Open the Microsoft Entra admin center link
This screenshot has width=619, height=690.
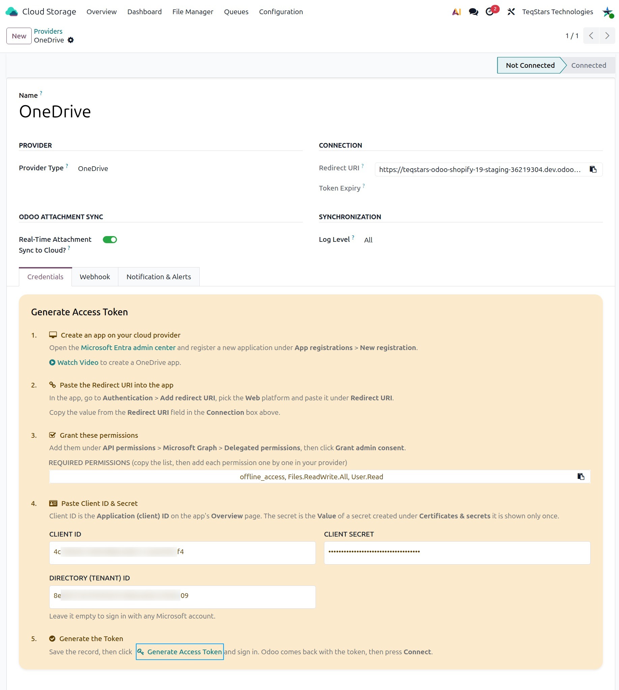[x=128, y=347]
